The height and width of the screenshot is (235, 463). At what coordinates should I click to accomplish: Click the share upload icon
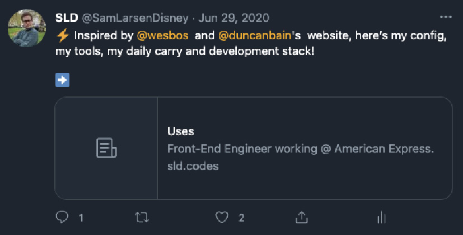click(302, 217)
